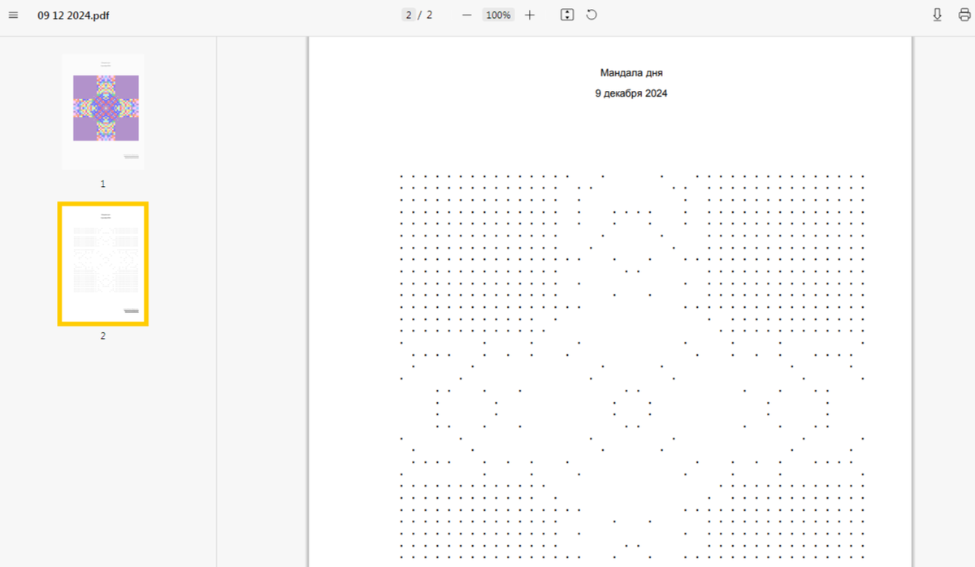Click the thumbnail label '1'
Screen dimensions: 975x567
point(102,184)
